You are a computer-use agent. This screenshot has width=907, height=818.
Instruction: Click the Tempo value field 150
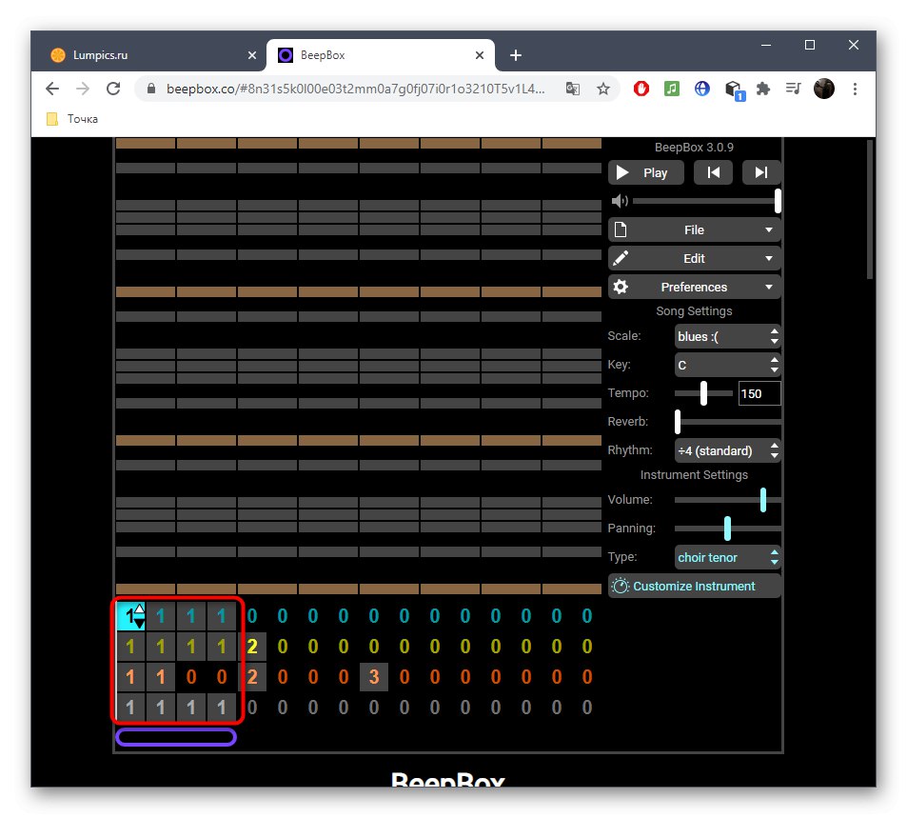759,393
